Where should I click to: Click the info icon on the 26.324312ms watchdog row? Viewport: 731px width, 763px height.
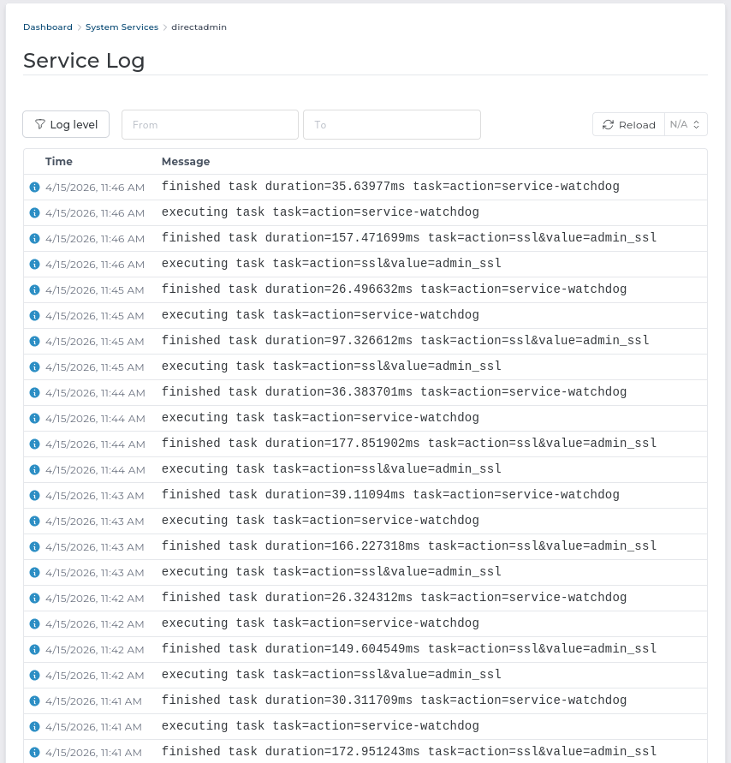[35, 598]
